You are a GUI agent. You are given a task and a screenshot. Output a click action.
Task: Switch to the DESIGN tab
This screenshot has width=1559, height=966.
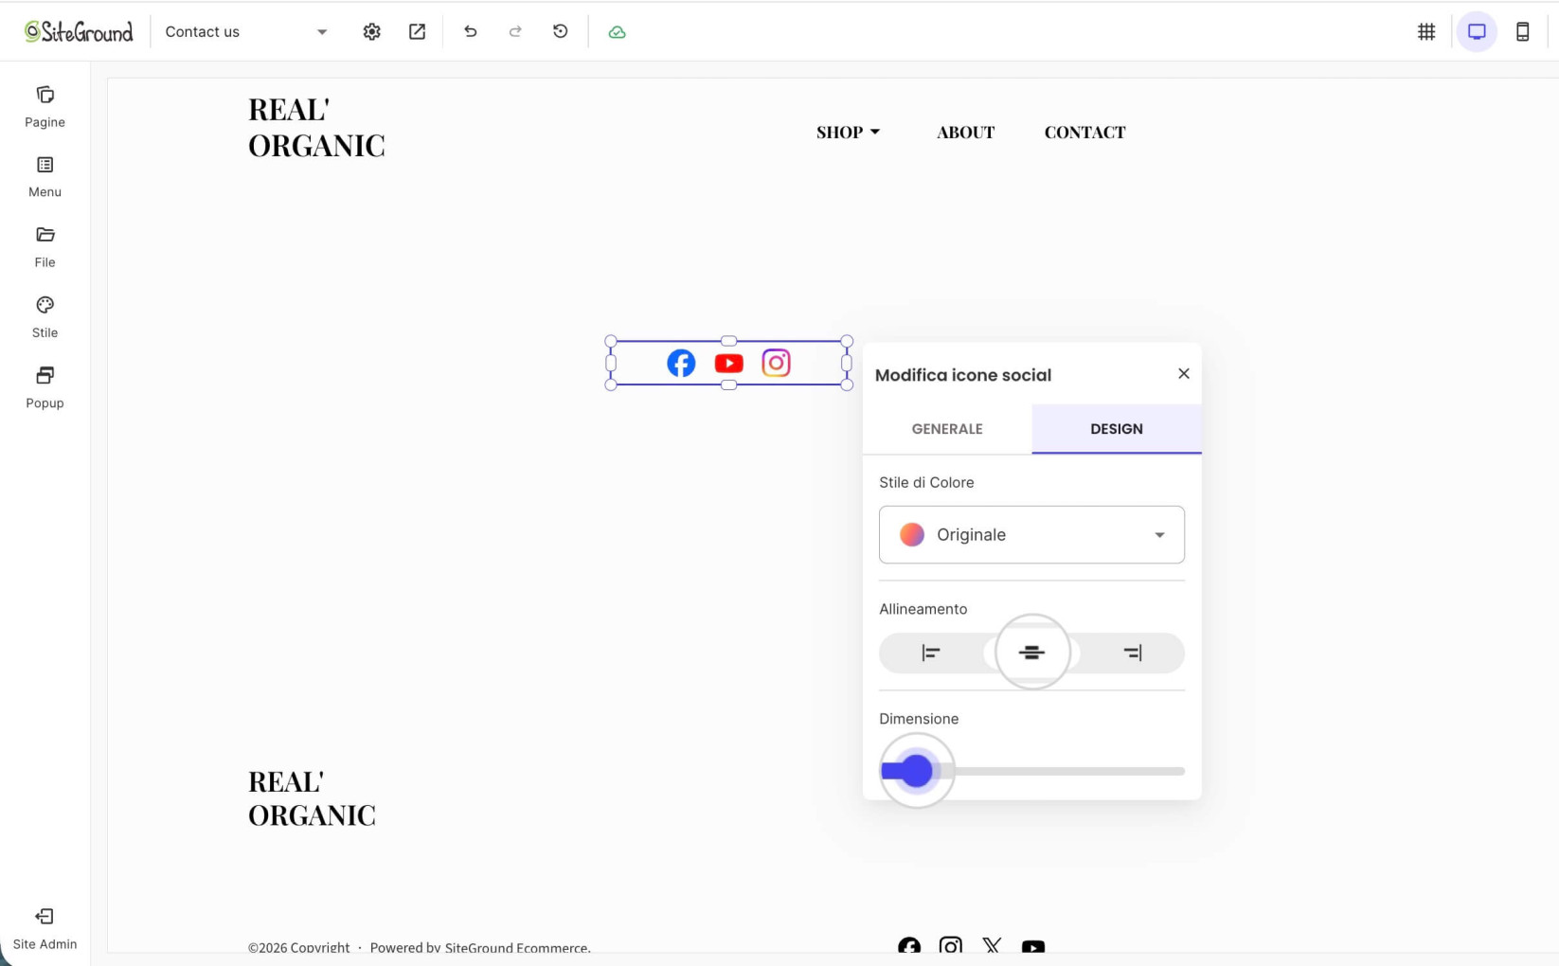click(x=1117, y=429)
